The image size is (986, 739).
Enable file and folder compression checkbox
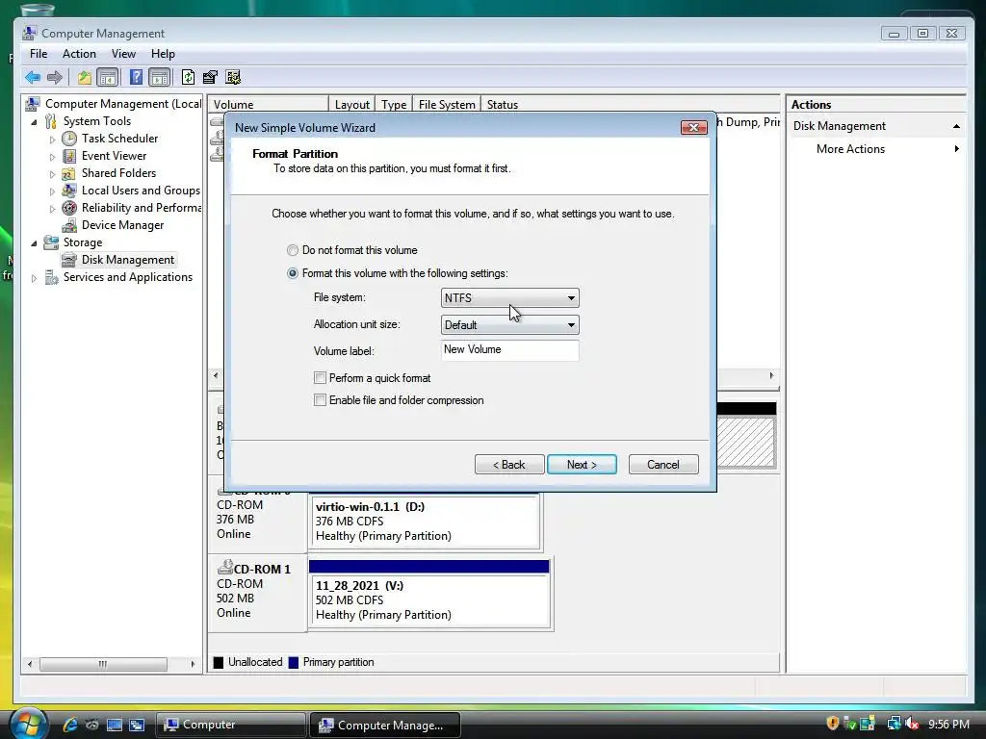click(x=320, y=400)
